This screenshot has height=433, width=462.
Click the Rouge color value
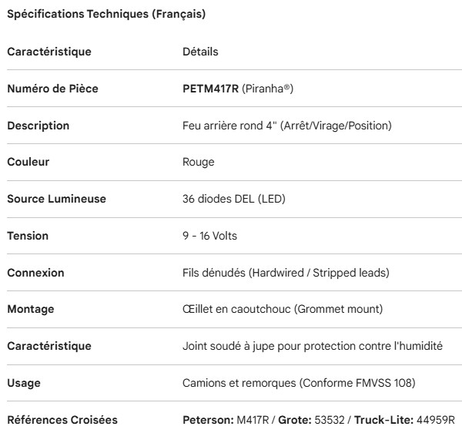tap(199, 162)
